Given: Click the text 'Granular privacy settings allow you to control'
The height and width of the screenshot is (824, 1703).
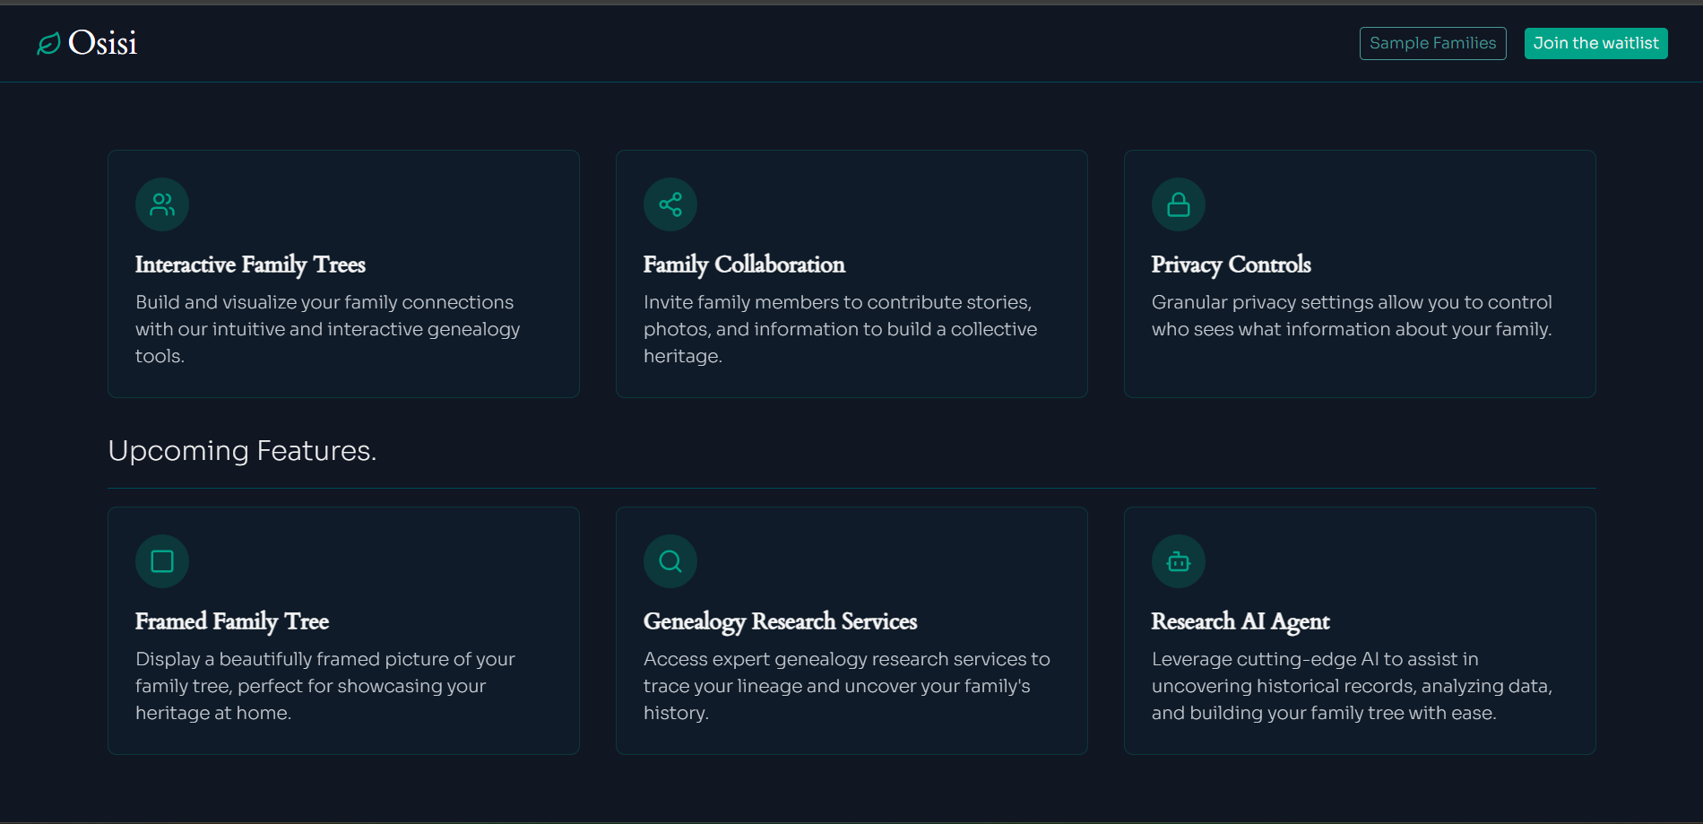Looking at the screenshot, I should pyautogui.click(x=1352, y=302).
